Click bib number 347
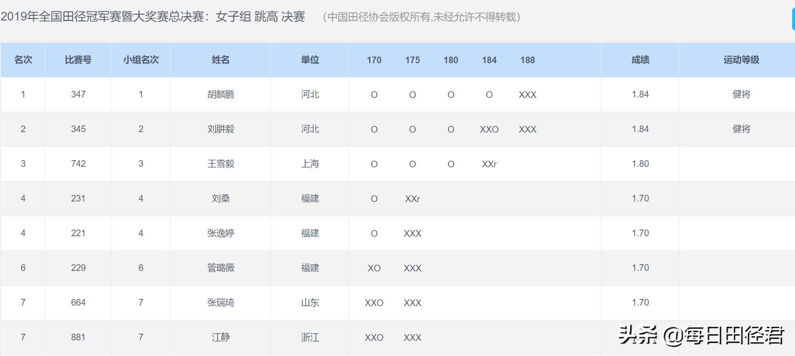This screenshot has height=356, width=795. click(78, 95)
